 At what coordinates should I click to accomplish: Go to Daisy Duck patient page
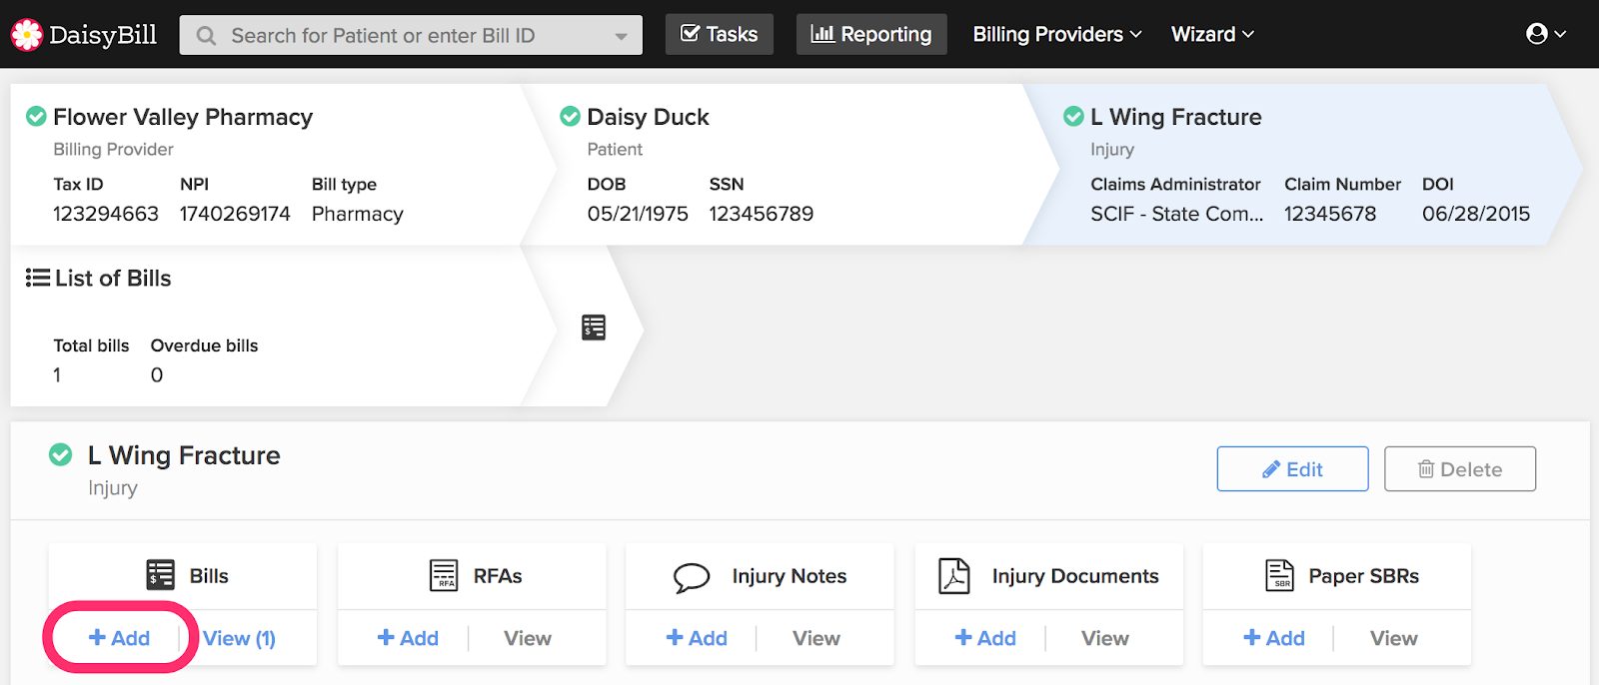648,117
